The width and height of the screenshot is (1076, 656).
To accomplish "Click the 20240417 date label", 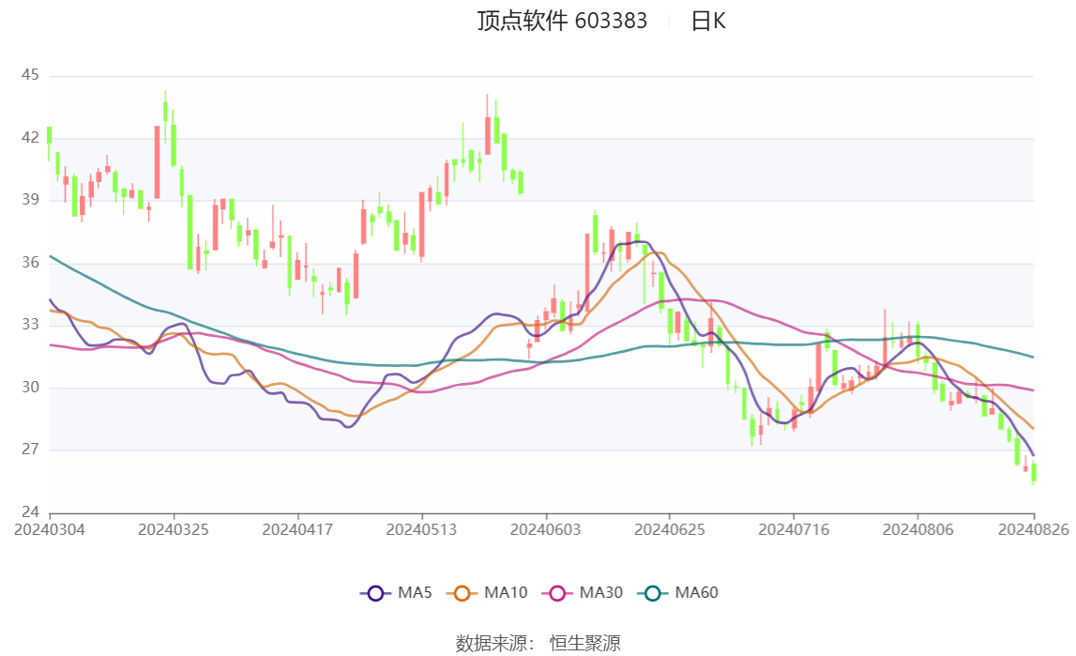I will 297,529.
